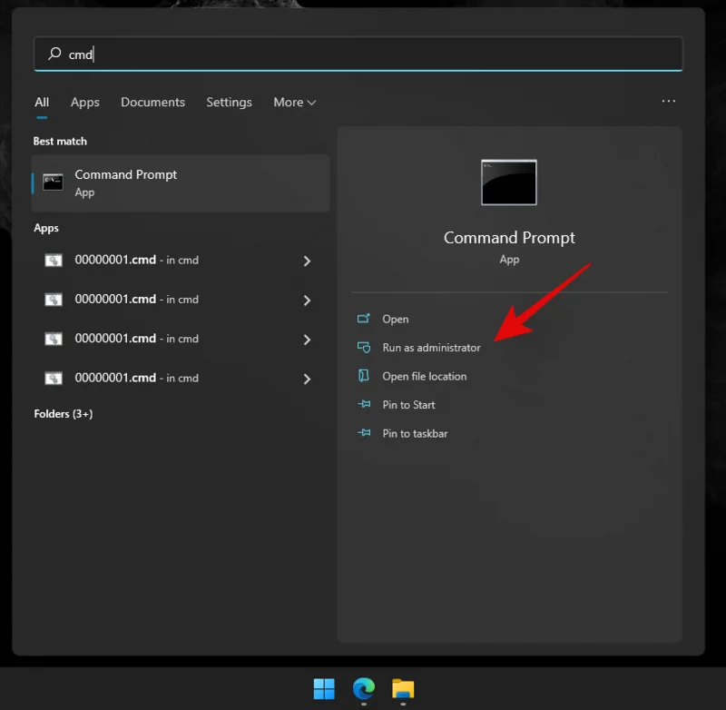Screen dimensions: 726x710
Task: Click the search magnifier icon in search box
Action: coord(53,54)
